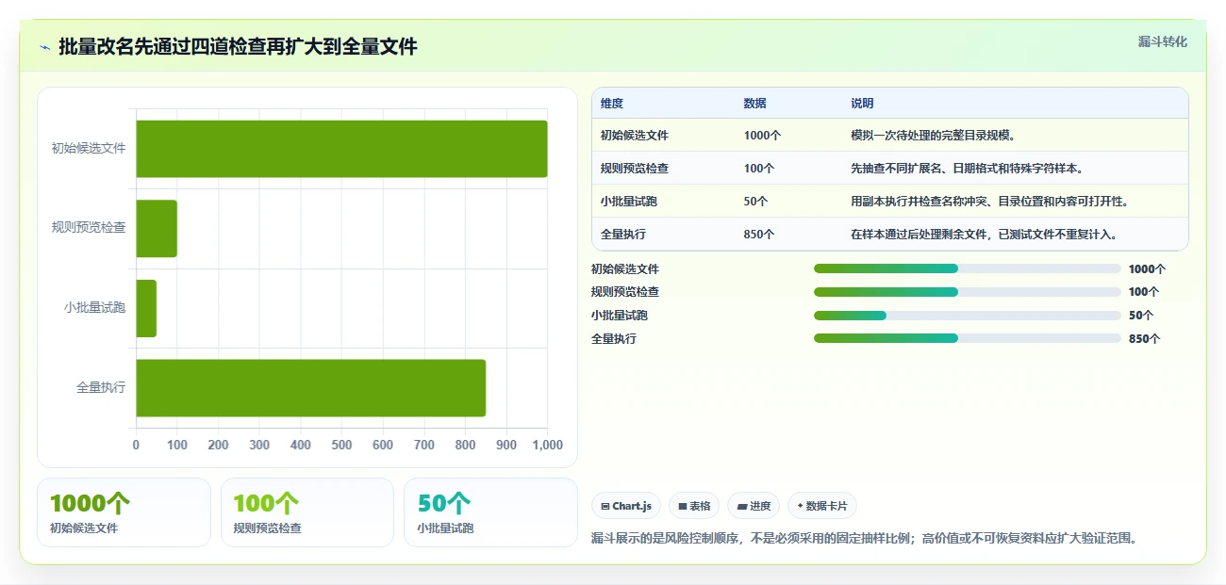The image size is (1226, 585).
Task: Select the 数据卡片 chip
Action: tap(822, 506)
